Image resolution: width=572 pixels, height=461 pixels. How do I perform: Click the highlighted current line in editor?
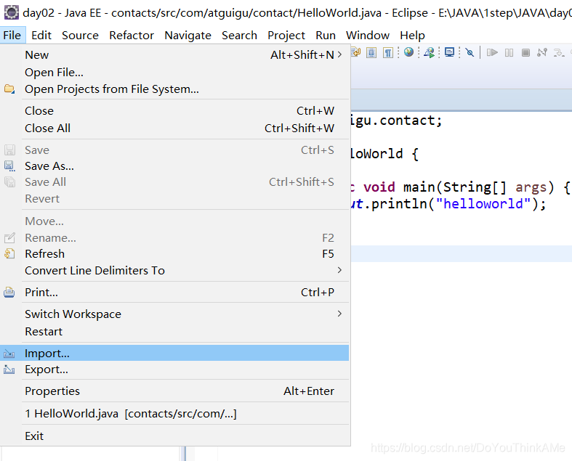[462, 253]
